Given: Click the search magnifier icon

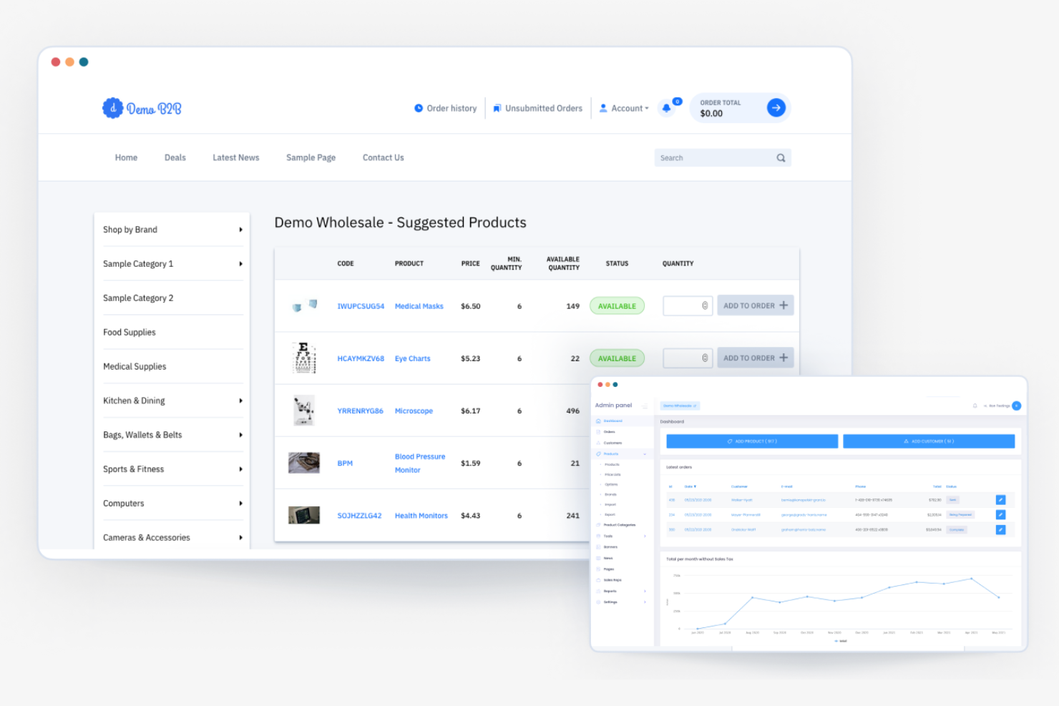Looking at the screenshot, I should 781,157.
